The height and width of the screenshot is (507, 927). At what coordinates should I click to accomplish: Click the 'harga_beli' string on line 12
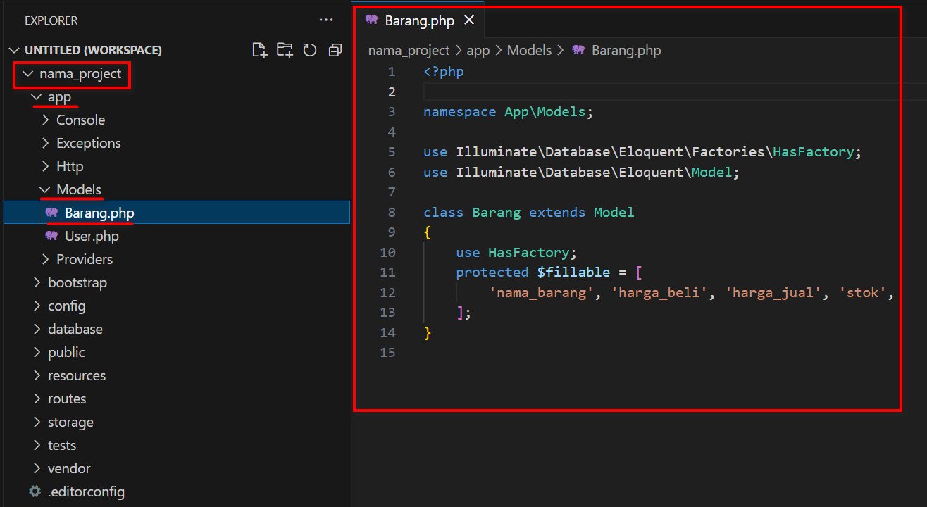659,292
